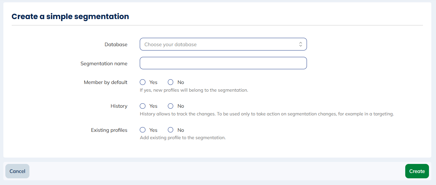
Task: Click the Segmentation name label
Action: tap(104, 63)
